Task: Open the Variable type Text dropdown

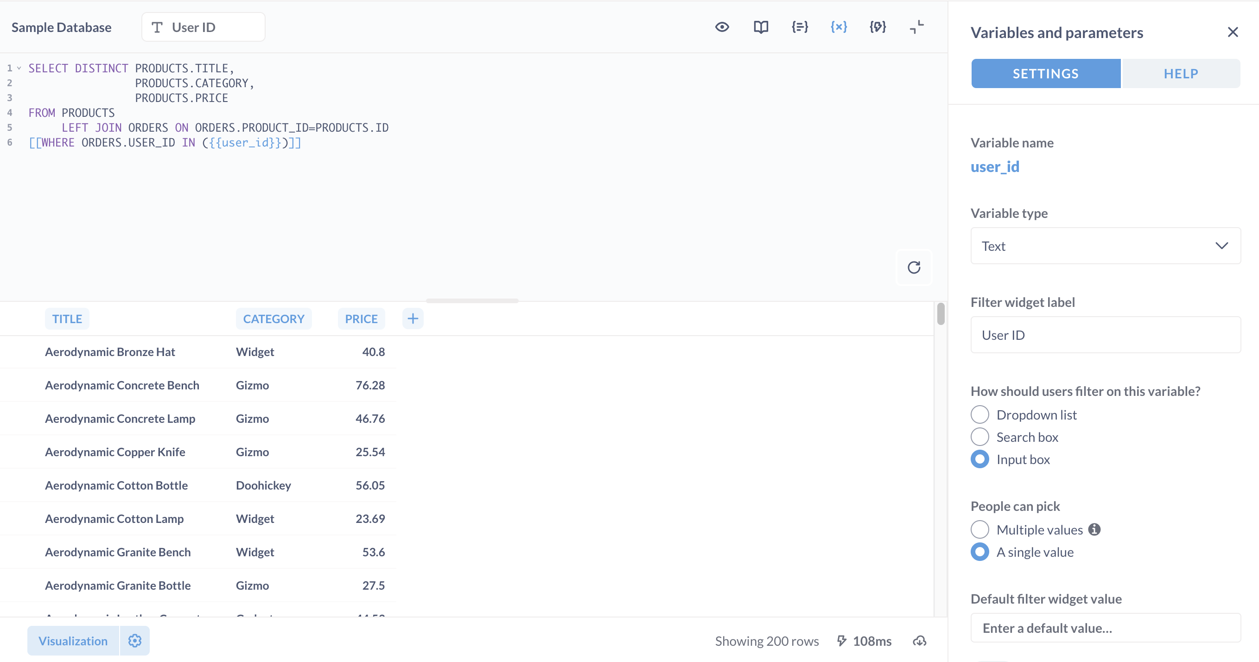Action: click(x=1105, y=246)
